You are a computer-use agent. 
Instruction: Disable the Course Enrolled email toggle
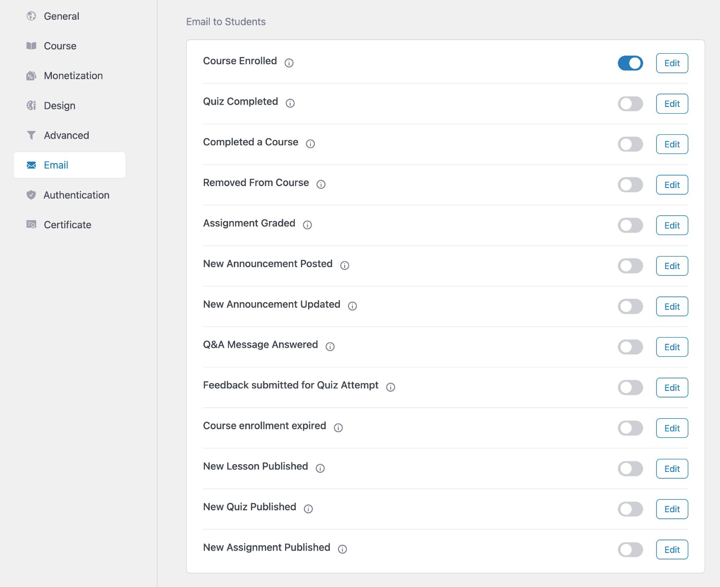[630, 63]
